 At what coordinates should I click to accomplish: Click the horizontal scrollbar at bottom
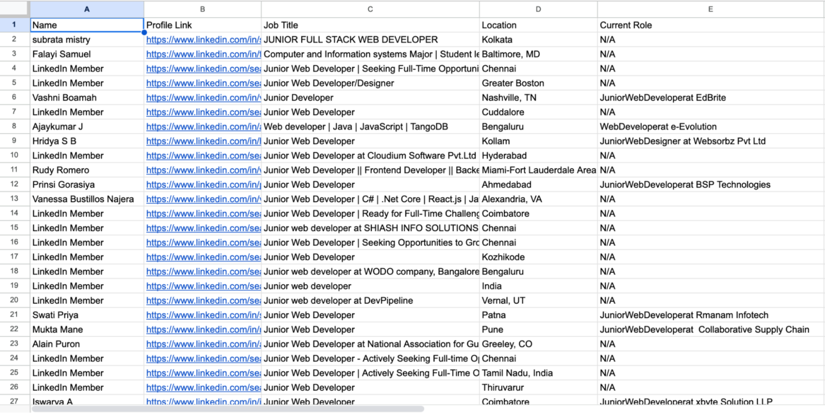[228, 409]
